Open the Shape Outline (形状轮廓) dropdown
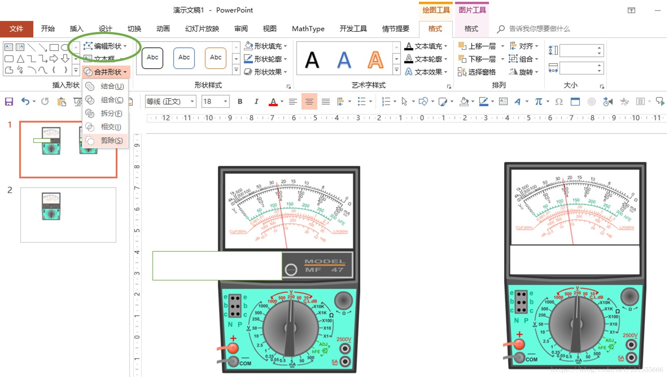 266,59
